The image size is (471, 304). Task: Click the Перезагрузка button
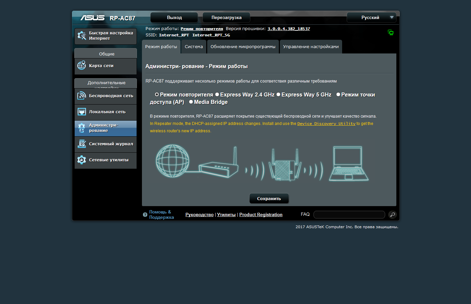(x=226, y=17)
